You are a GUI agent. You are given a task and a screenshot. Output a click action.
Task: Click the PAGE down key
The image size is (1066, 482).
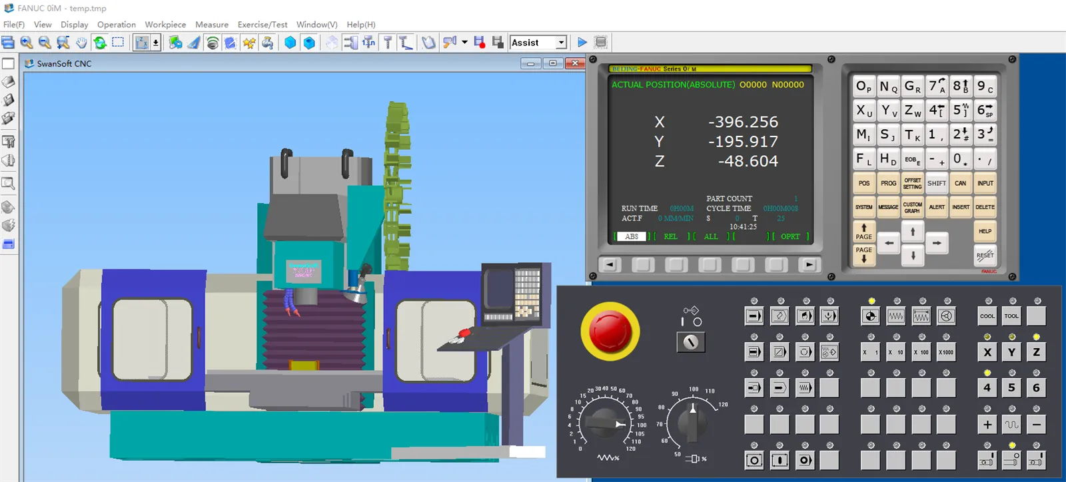(x=864, y=255)
